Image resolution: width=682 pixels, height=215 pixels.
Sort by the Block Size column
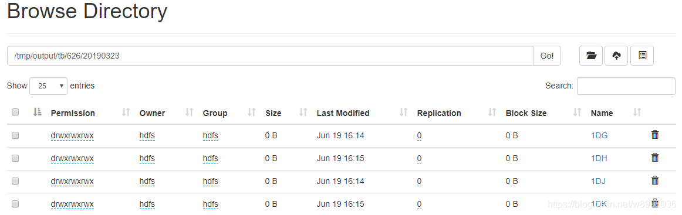coord(577,112)
